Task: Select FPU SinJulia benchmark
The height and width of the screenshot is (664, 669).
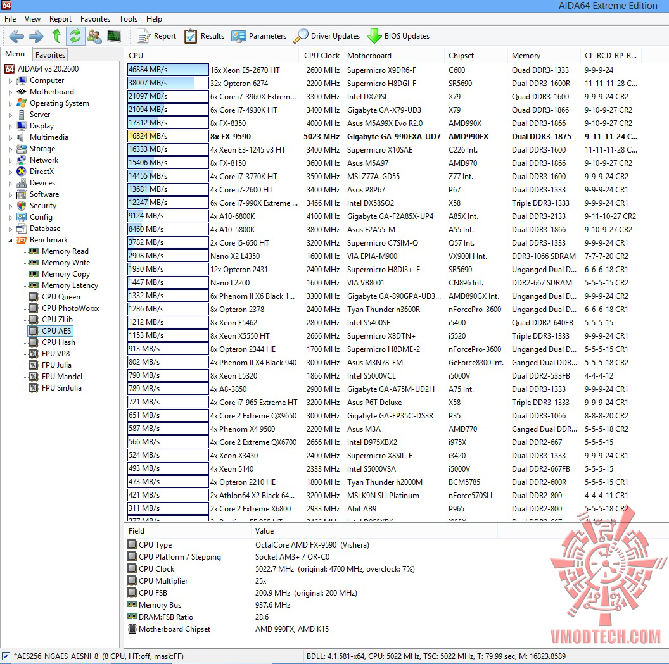Action: 55,388
